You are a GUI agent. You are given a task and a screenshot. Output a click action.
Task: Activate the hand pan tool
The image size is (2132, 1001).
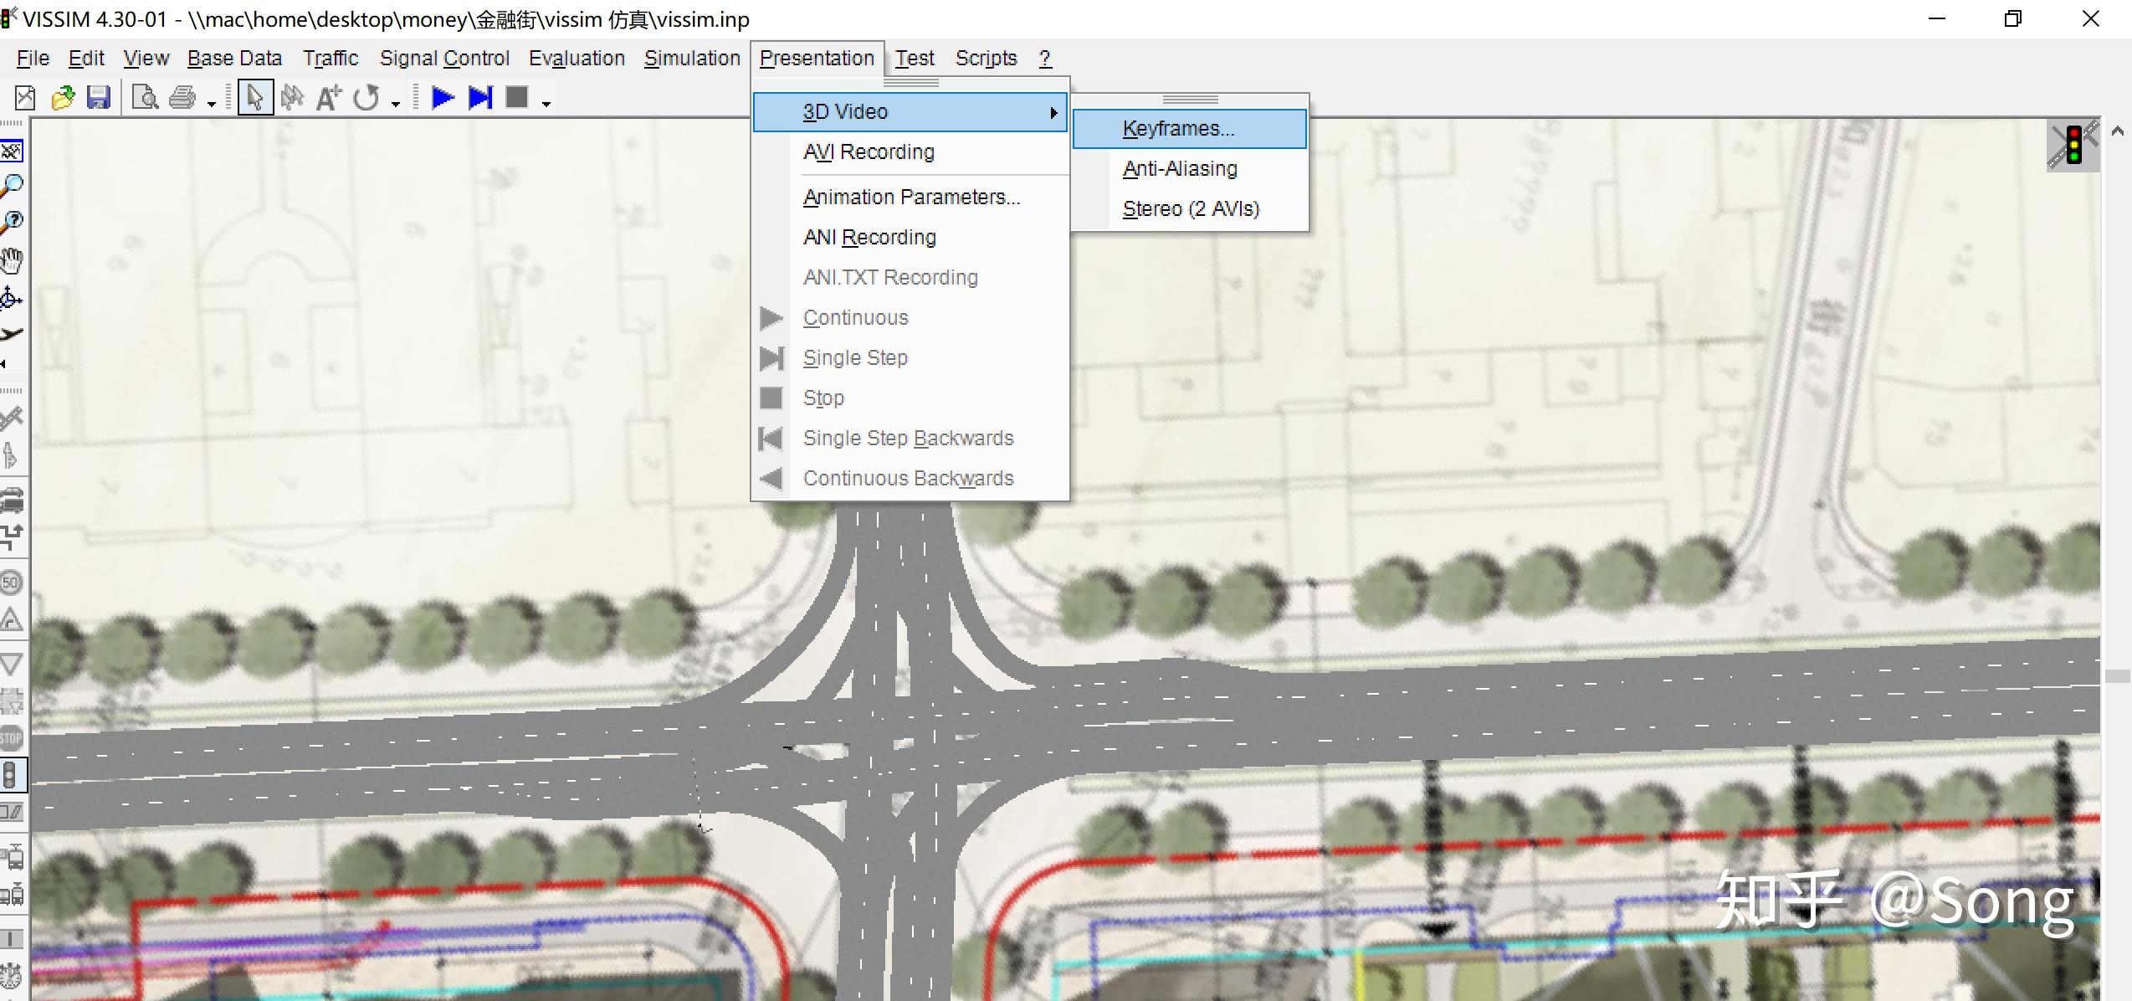pyautogui.click(x=13, y=260)
